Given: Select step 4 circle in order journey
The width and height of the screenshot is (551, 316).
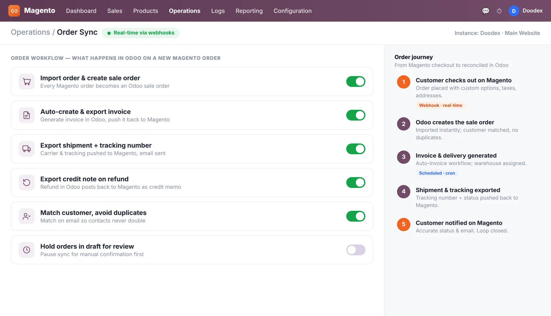Looking at the screenshot, I should 404,192.
